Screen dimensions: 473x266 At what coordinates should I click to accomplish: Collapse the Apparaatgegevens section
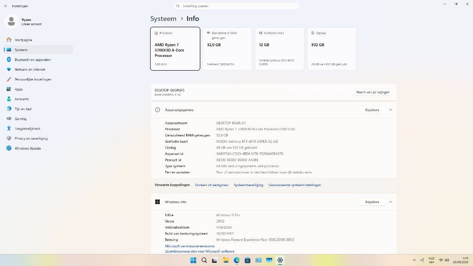tap(391, 110)
